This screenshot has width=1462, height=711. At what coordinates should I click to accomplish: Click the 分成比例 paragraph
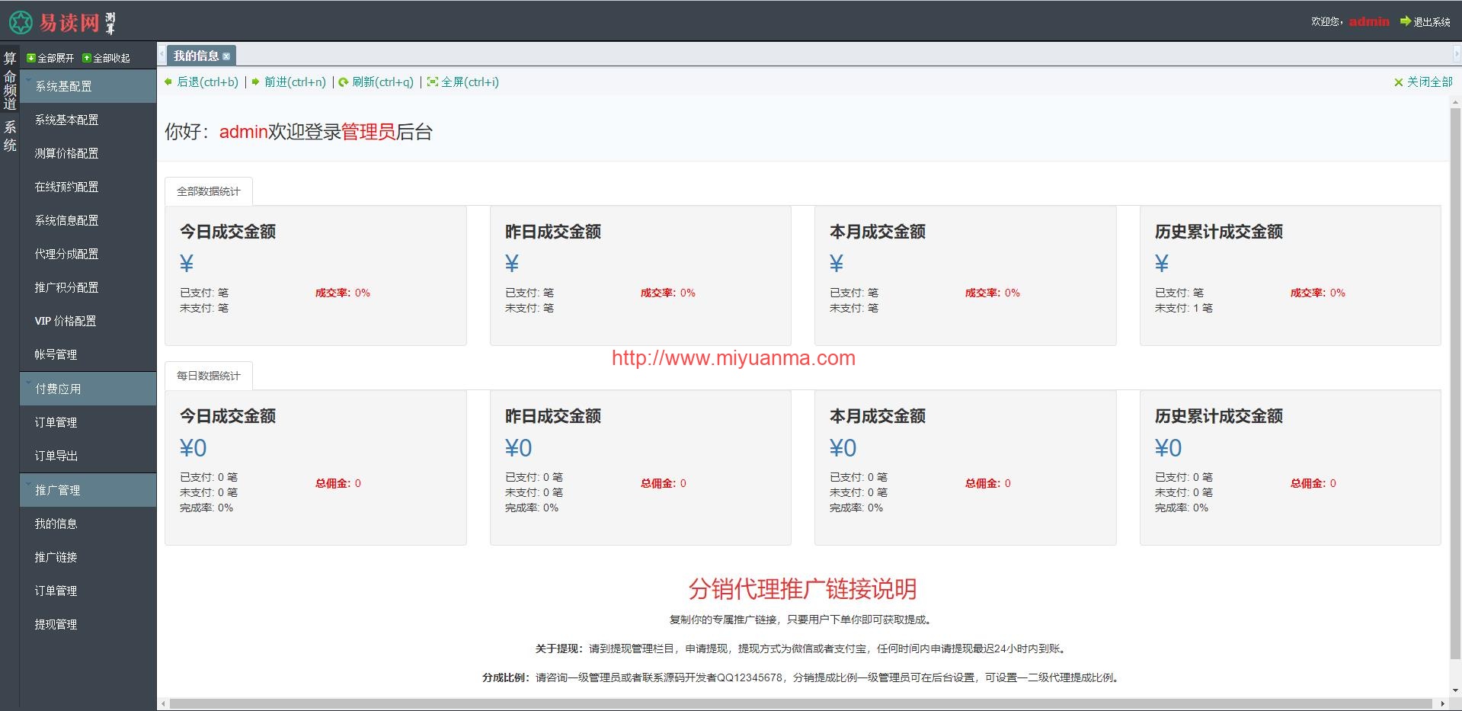[802, 677]
